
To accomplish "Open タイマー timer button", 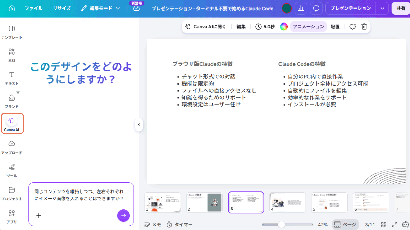I will 179,225.
